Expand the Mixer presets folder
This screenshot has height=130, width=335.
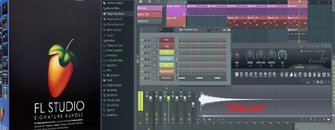click(112, 30)
